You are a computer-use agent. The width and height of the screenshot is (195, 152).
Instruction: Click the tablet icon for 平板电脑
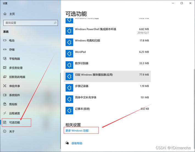[x=5, y=59]
